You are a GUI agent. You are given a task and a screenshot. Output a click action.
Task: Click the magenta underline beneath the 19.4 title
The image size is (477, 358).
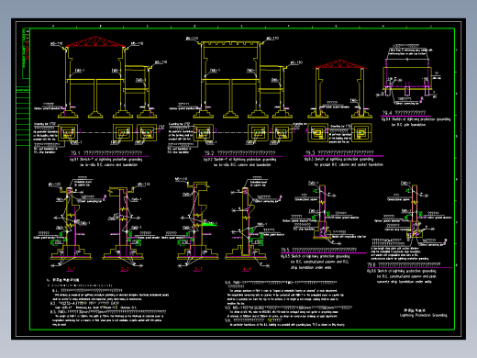tap(405, 117)
